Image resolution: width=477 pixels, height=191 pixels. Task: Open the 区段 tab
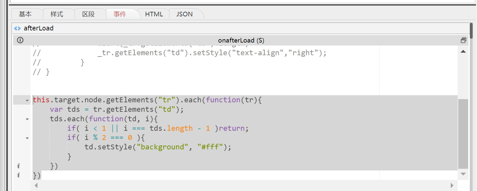88,14
